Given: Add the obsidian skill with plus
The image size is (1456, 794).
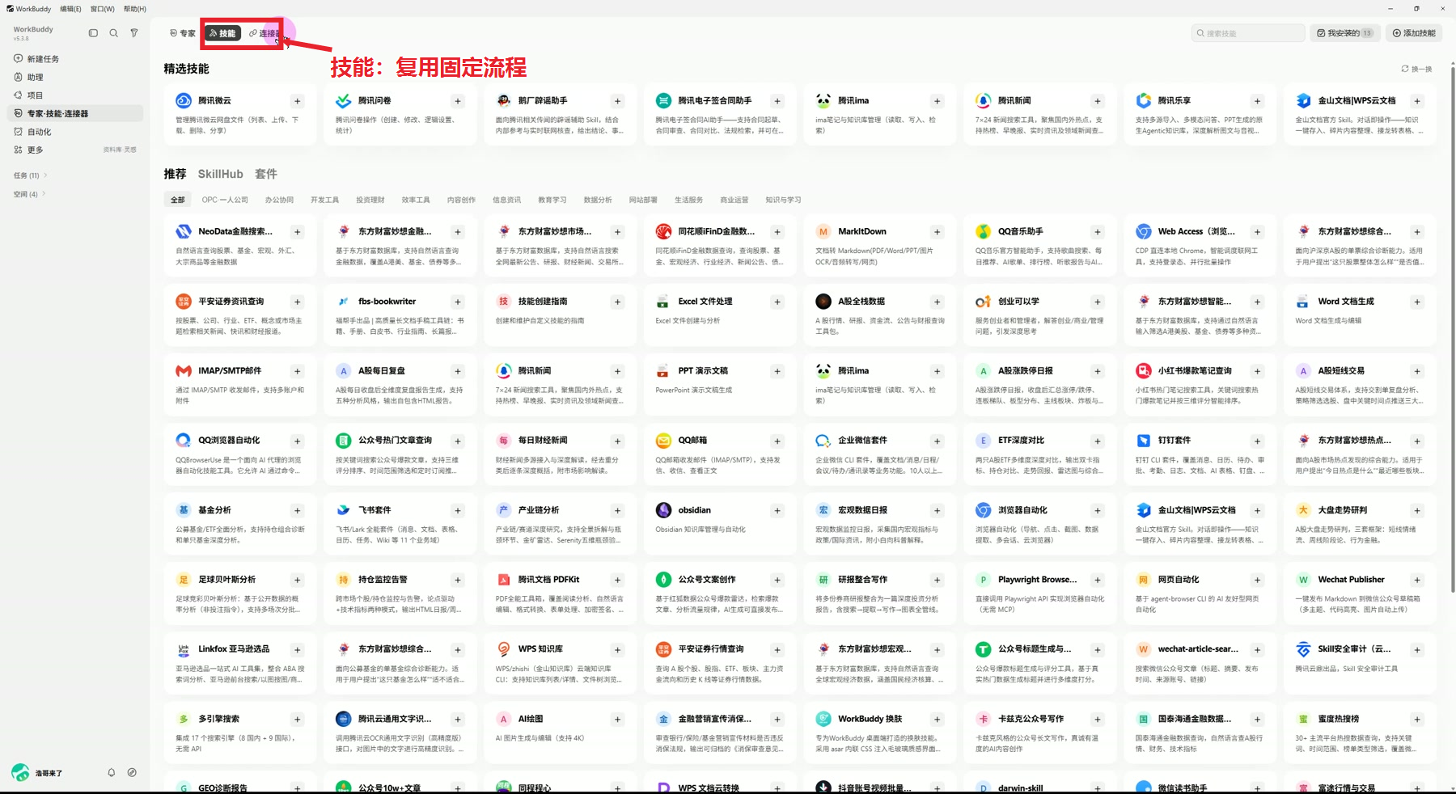Looking at the screenshot, I should click(777, 510).
